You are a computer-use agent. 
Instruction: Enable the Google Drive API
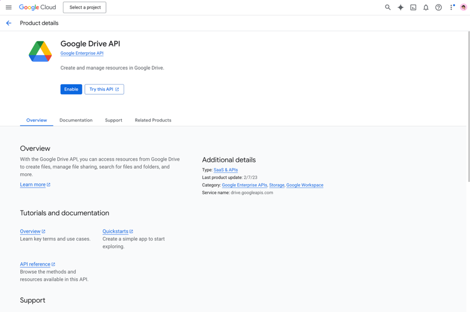(71, 89)
